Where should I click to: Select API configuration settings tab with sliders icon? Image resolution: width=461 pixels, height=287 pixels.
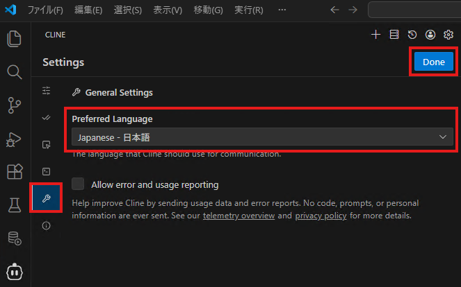click(46, 91)
